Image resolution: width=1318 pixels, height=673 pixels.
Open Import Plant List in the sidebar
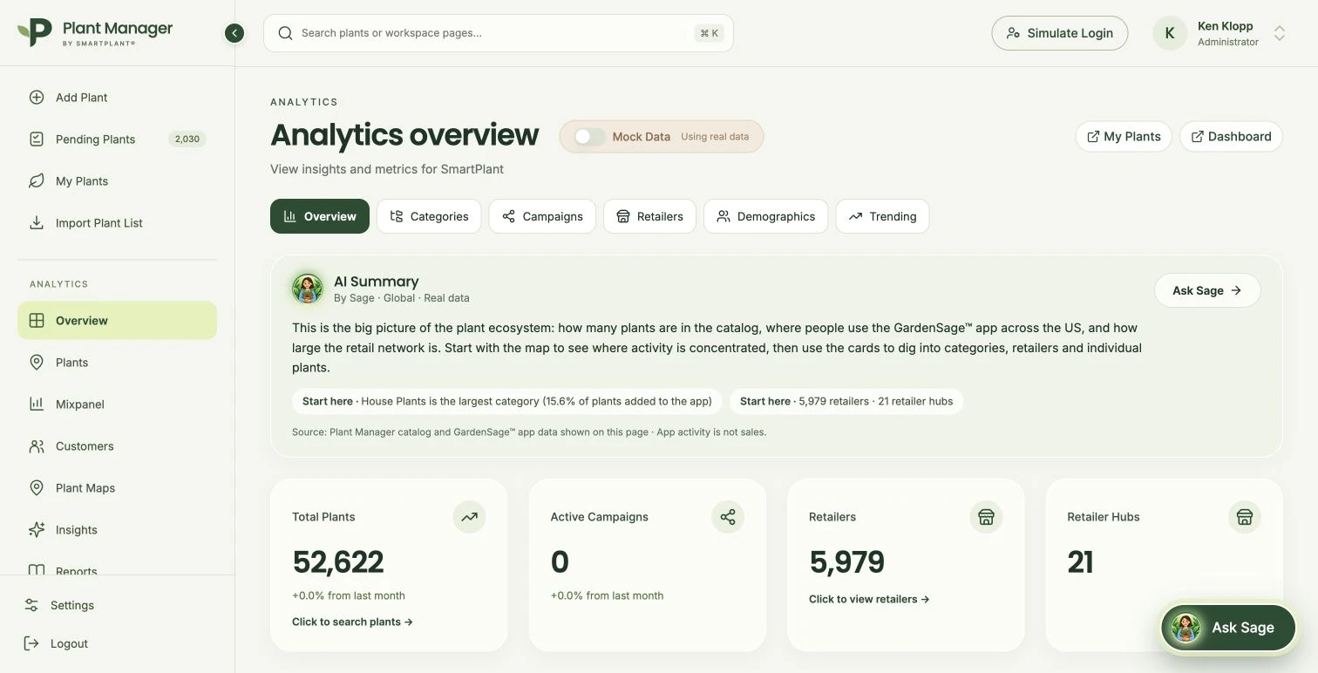[117, 223]
